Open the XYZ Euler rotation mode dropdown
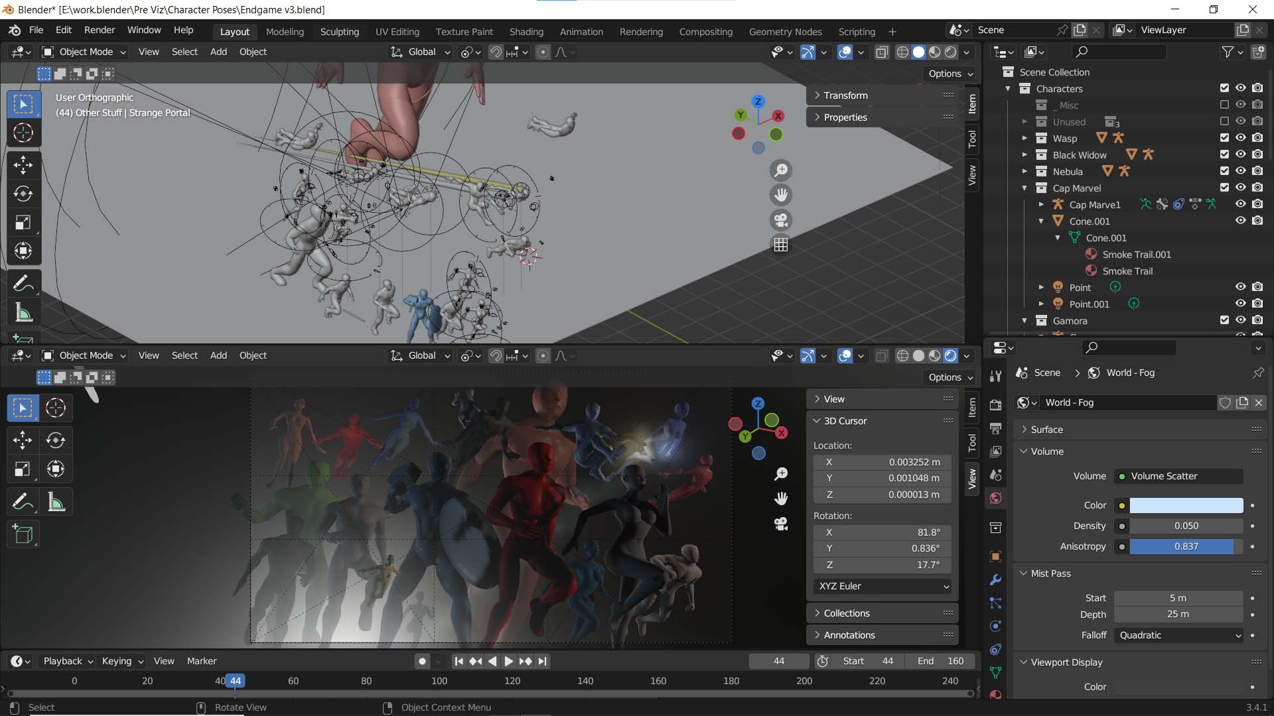Screen dimensions: 1274x716 883,586
